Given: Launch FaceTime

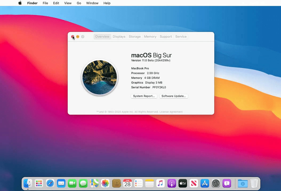Looking at the screenshot, I should (x=72, y=183).
